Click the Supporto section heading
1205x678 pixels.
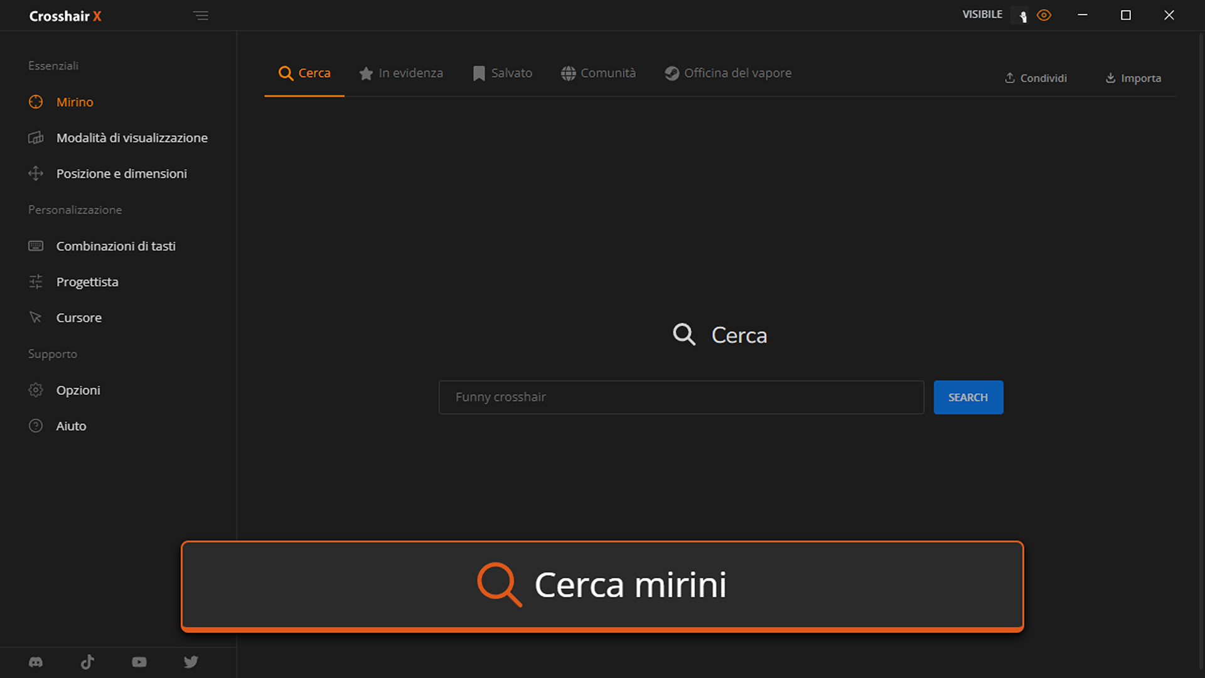53,354
